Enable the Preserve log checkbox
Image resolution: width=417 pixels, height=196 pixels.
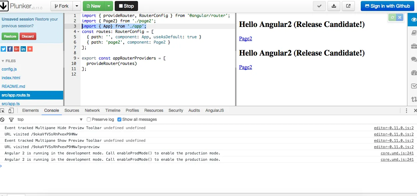point(89,119)
